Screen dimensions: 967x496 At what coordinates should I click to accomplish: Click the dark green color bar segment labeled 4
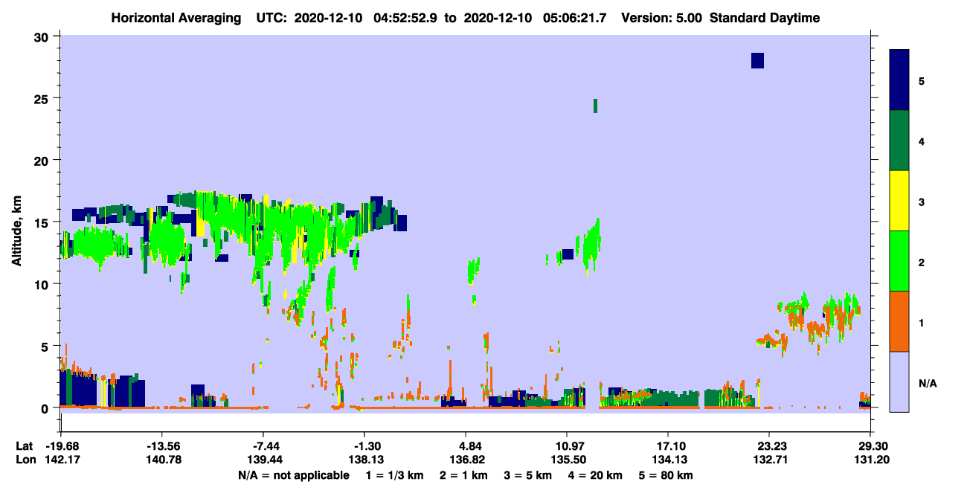899,141
